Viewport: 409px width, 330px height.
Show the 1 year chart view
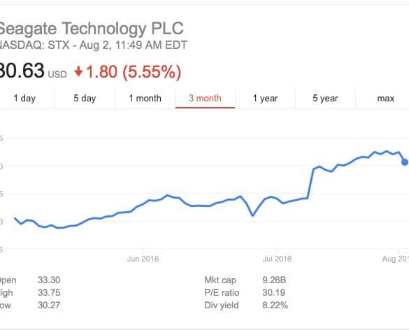point(265,99)
